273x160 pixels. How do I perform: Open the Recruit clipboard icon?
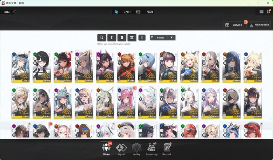(x=167, y=149)
